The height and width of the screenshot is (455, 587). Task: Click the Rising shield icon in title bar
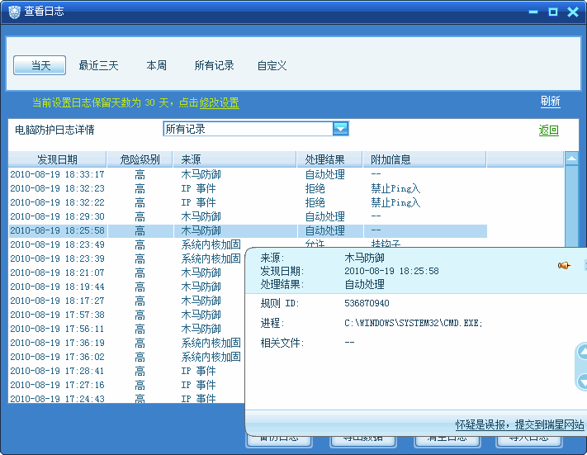[x=14, y=12]
